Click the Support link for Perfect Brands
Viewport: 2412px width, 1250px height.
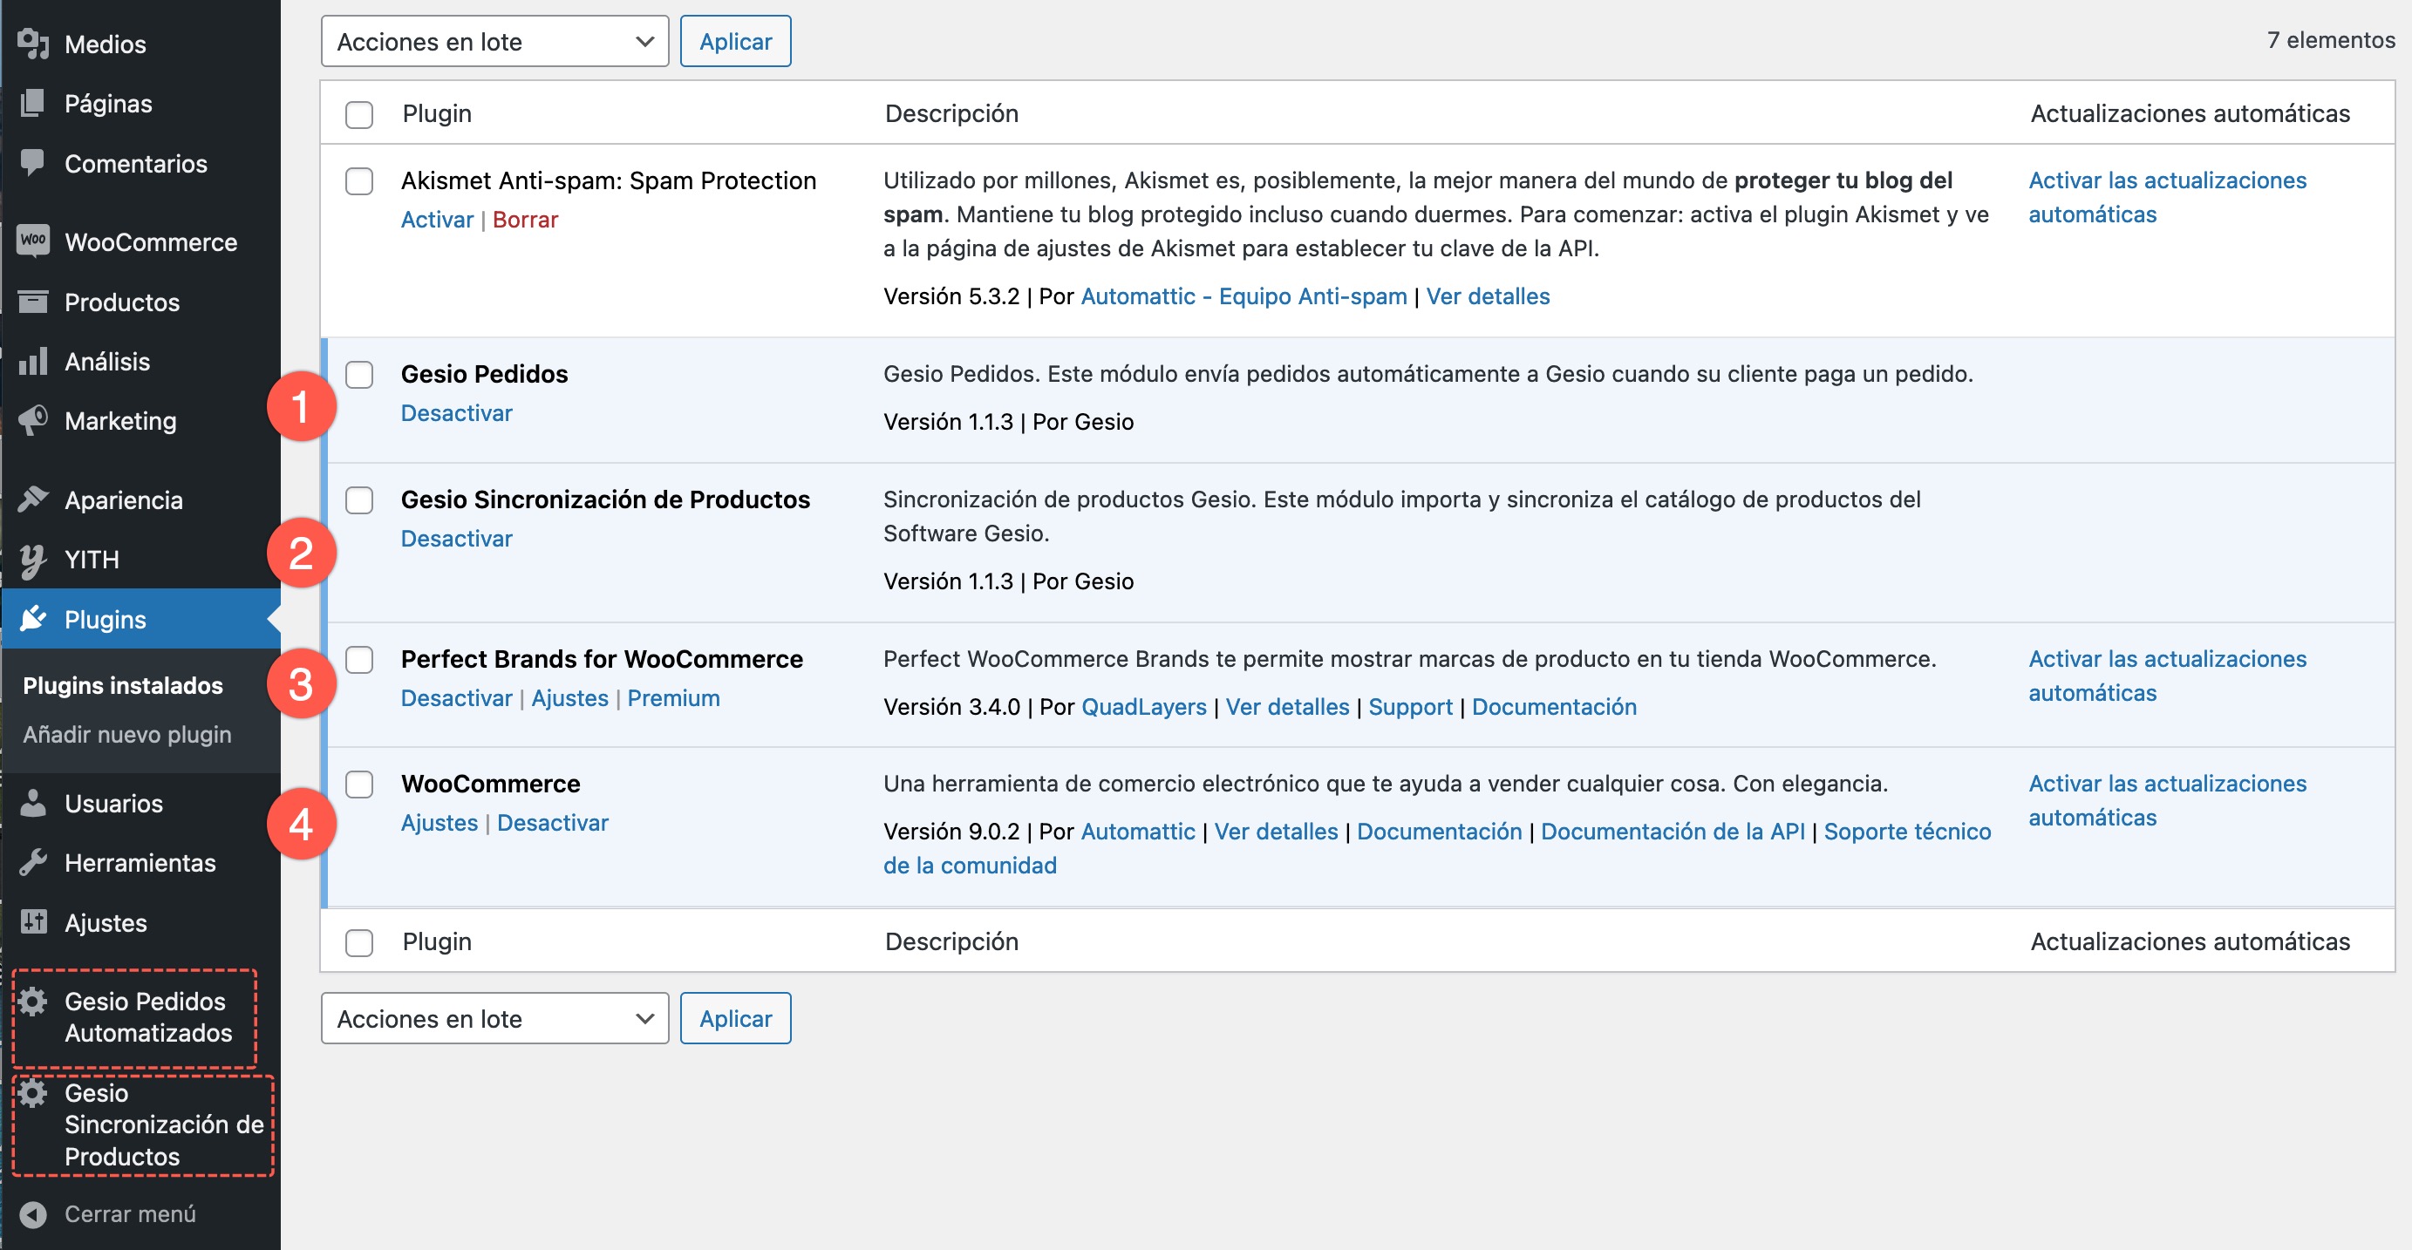[1410, 706]
